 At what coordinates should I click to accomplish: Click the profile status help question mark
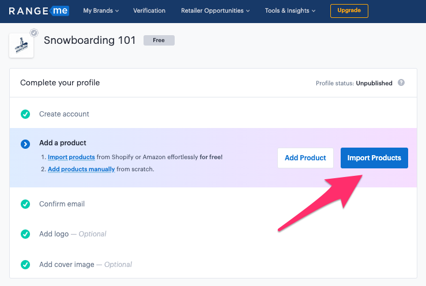coord(401,82)
